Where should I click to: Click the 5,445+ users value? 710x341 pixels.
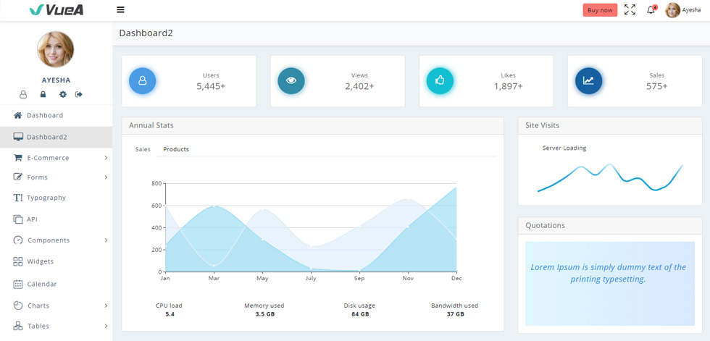[x=211, y=86]
